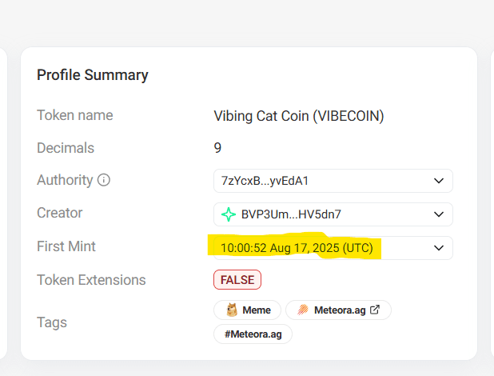Expand the Creator address dropdown
This screenshot has width=494, height=376.
coord(438,214)
